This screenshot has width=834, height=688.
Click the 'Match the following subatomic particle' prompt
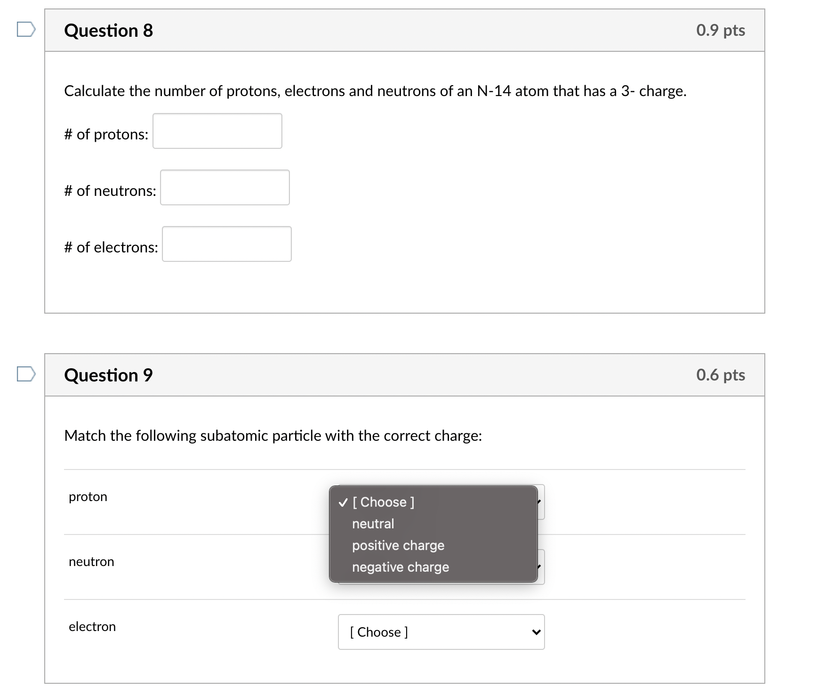click(273, 436)
